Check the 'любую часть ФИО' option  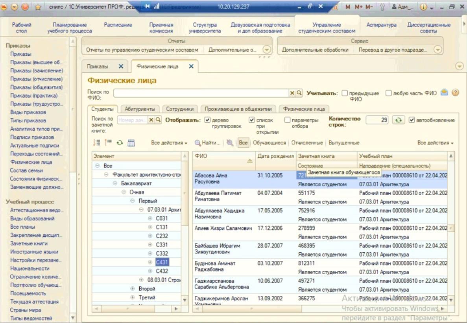click(x=388, y=93)
